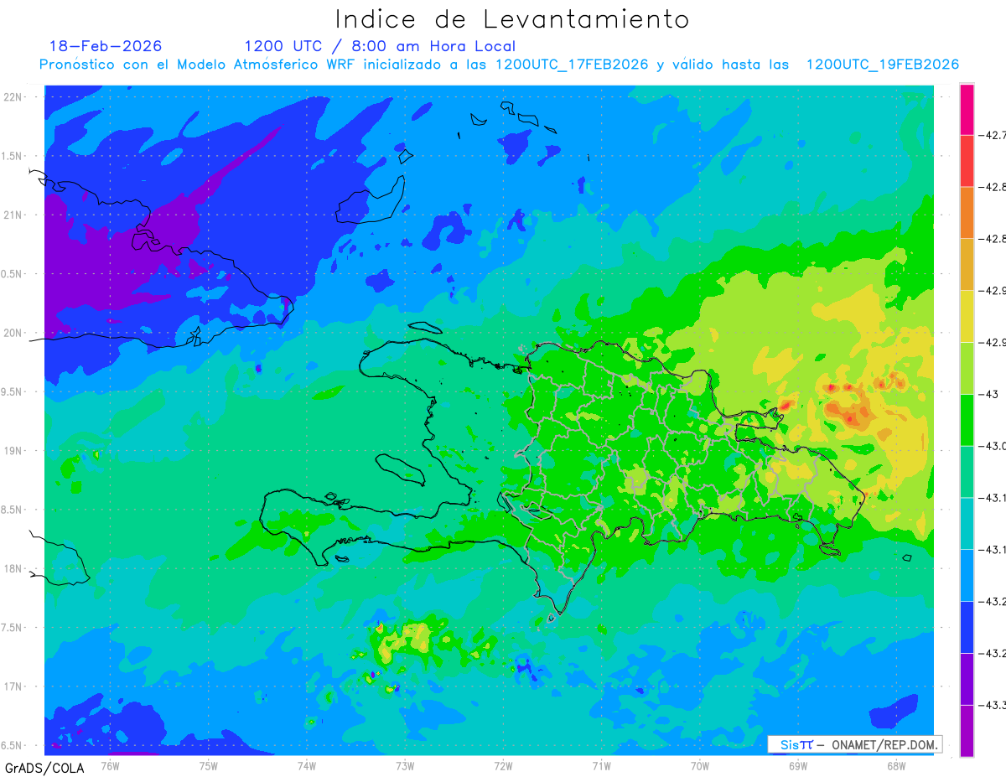Click the 'Indice de Levantamiento' title
The width and height of the screenshot is (1006, 777).
click(x=512, y=19)
